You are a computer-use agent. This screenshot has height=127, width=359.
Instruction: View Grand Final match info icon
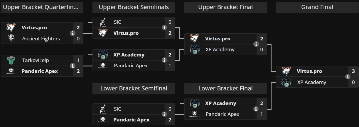click(x=348, y=77)
